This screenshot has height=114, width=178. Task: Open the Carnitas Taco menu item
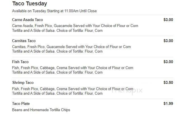[x=24, y=41]
